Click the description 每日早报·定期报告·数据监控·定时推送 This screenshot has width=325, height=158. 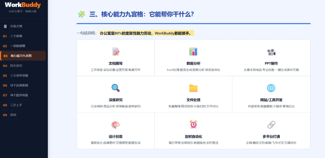tap(193, 143)
